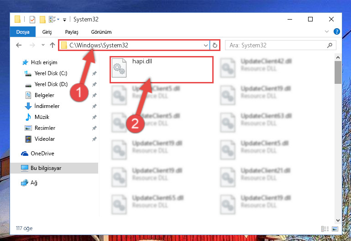Click the hapi.dll gear file icon
Screen dimensions: 351x241
coord(119,68)
